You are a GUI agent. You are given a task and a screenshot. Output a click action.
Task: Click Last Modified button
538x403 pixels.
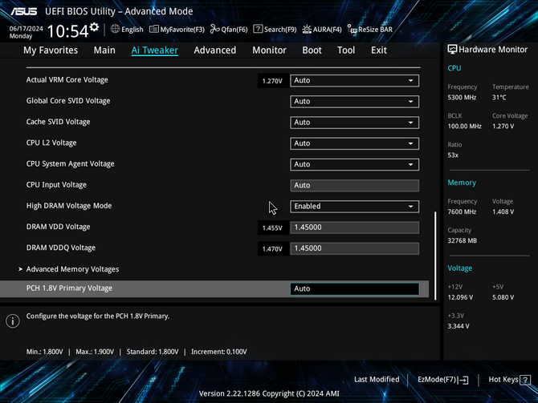(377, 380)
